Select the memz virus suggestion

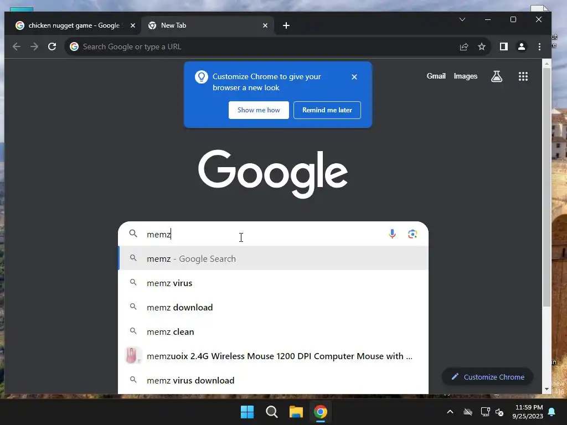(274, 283)
